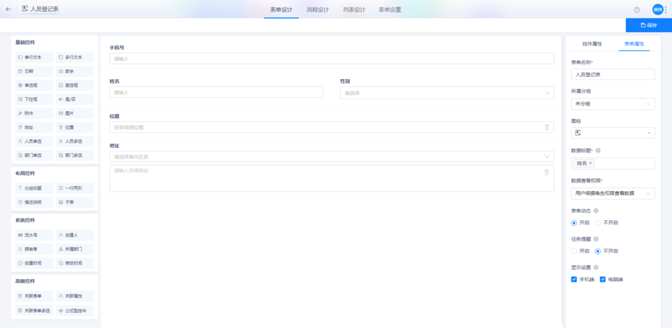
Task: Add the 创建时间 system control
Action: click(x=34, y=264)
